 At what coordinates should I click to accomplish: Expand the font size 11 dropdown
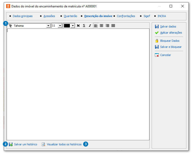click(x=60, y=26)
